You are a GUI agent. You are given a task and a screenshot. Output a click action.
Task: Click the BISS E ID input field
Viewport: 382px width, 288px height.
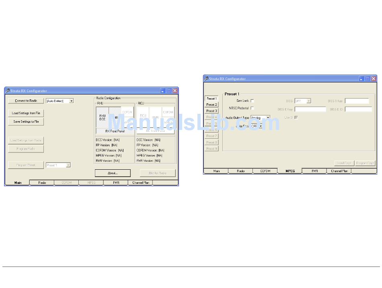pyautogui.click(x=358, y=109)
